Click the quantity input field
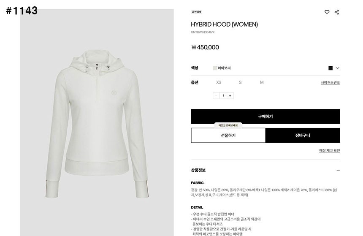Image resolution: width=363 pixels, height=236 pixels. pyautogui.click(x=223, y=96)
